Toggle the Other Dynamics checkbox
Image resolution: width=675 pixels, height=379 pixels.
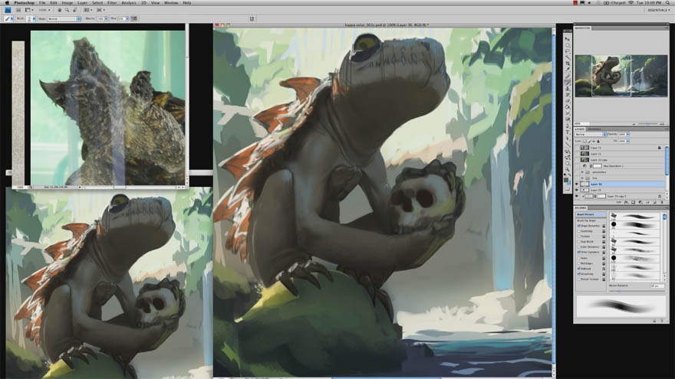click(578, 252)
